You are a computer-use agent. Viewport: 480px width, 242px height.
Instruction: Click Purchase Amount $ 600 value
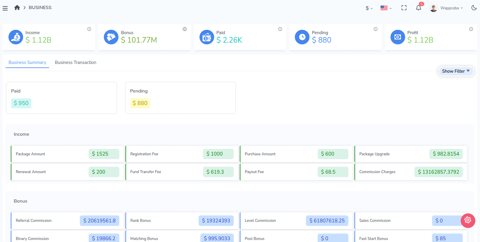click(x=333, y=154)
